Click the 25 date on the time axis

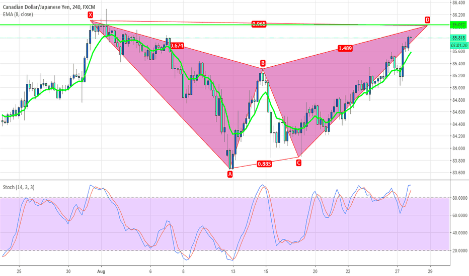pyautogui.click(x=19, y=271)
